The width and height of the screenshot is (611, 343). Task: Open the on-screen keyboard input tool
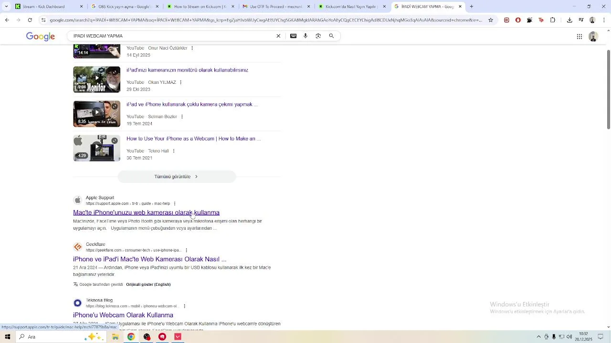click(x=293, y=36)
